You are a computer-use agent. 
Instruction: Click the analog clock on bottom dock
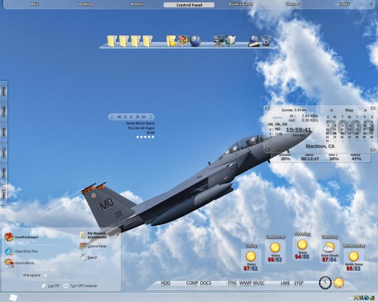(x=325, y=283)
